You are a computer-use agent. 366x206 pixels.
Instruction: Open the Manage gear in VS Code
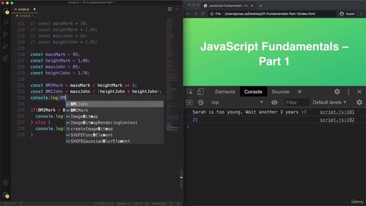5,195
